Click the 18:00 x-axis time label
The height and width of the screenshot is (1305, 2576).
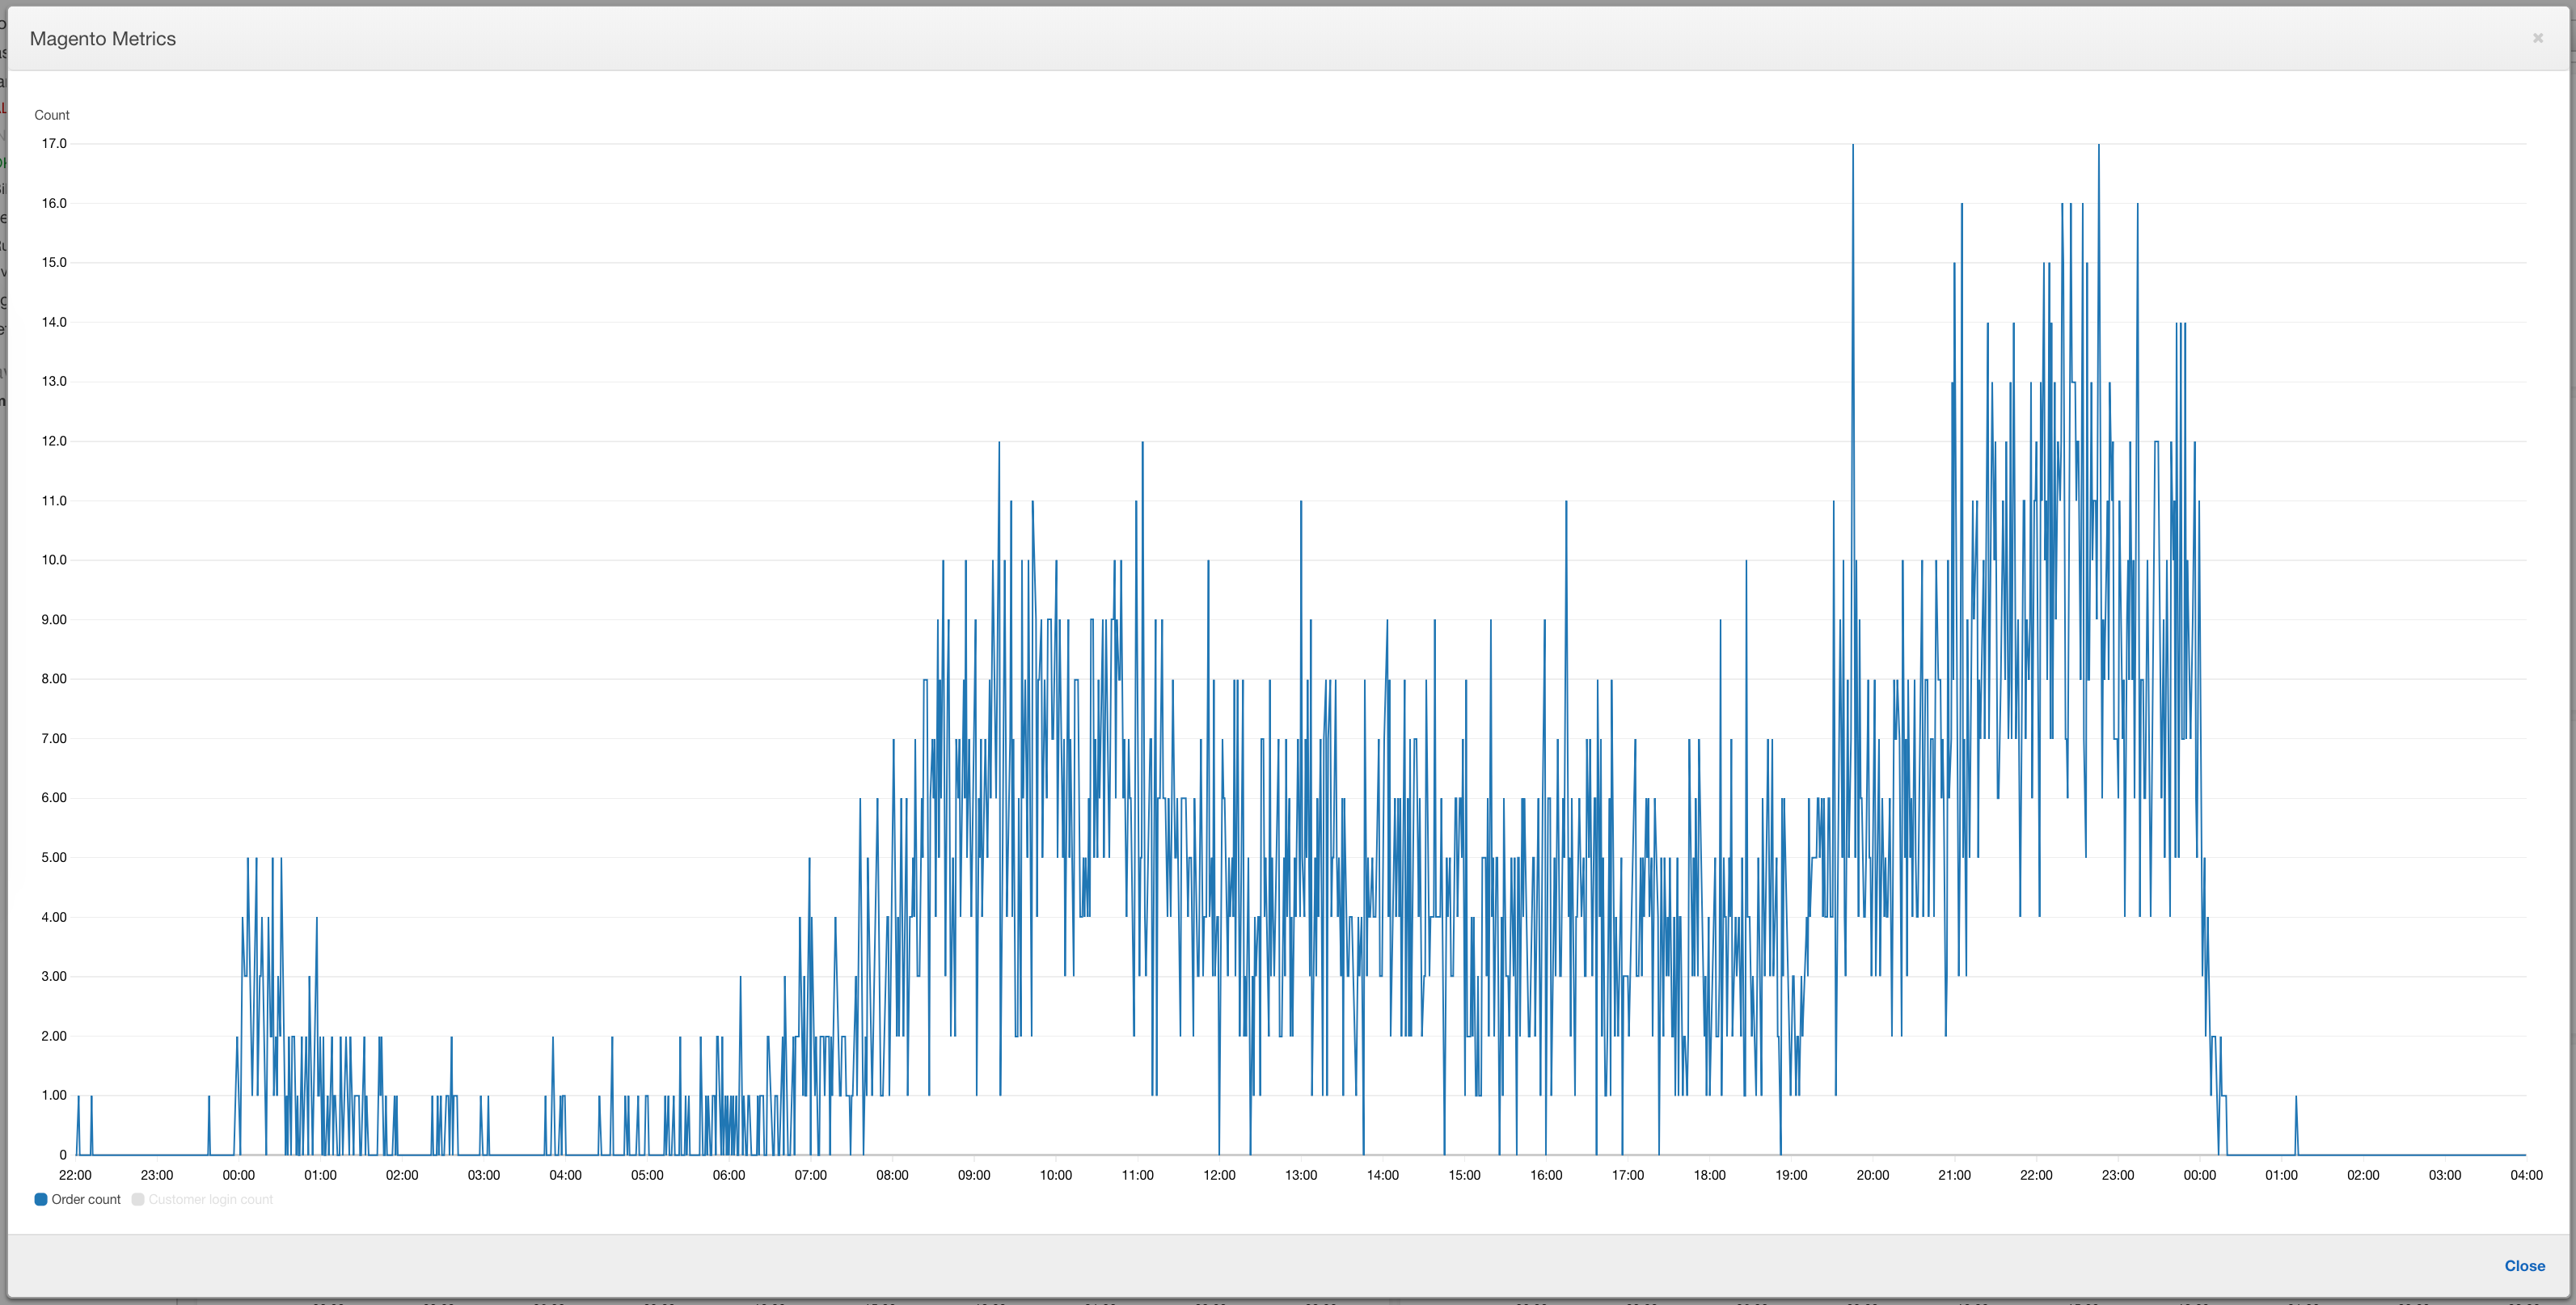tap(1709, 1175)
